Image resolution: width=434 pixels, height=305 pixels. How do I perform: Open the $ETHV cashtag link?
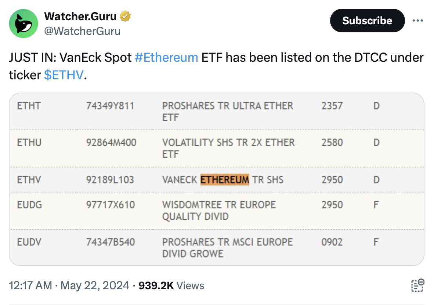(x=64, y=75)
